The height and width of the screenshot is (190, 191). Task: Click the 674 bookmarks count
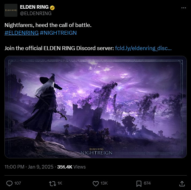point(147,183)
